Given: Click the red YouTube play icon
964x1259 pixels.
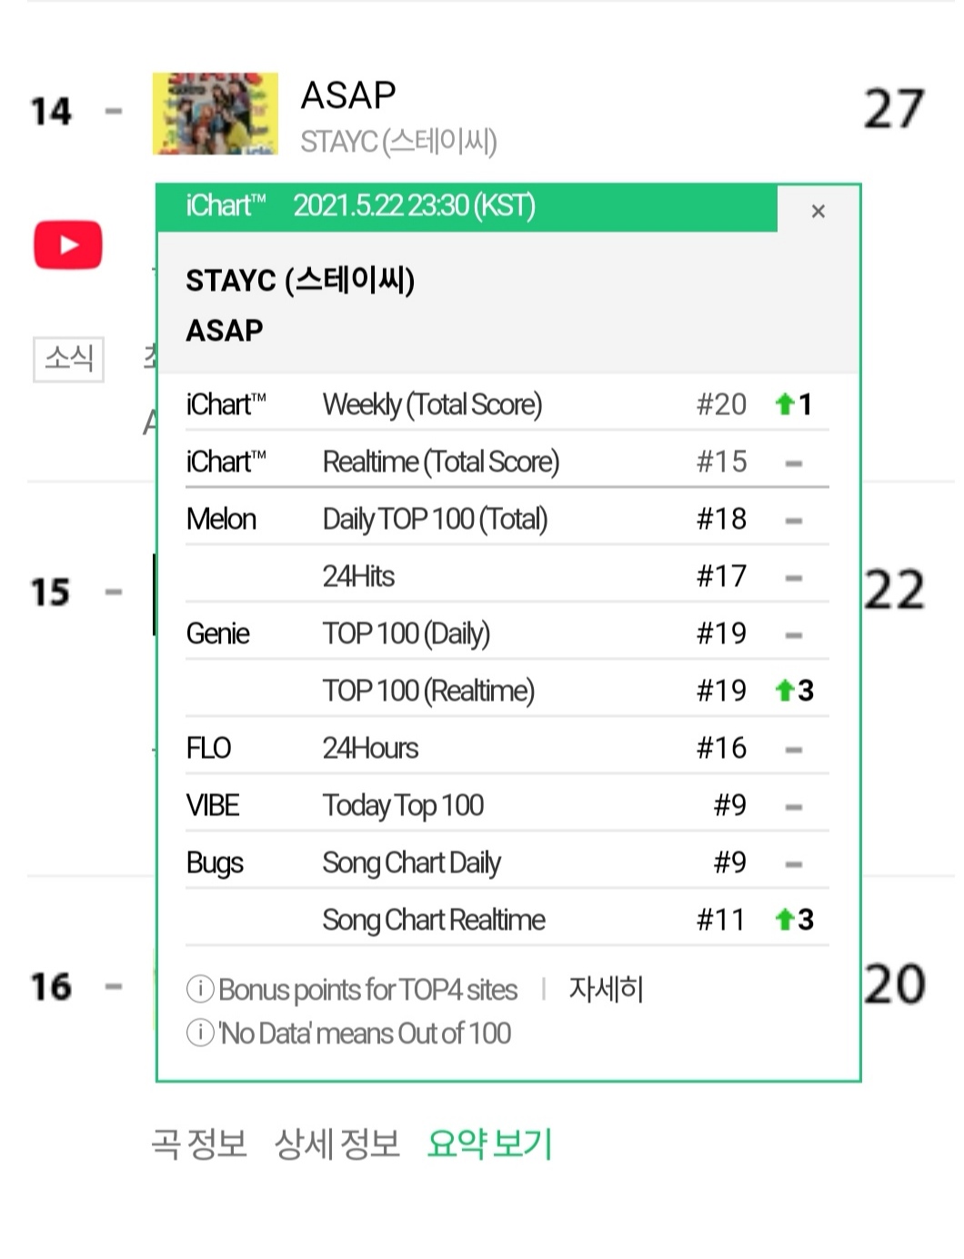Looking at the screenshot, I should tap(68, 245).
